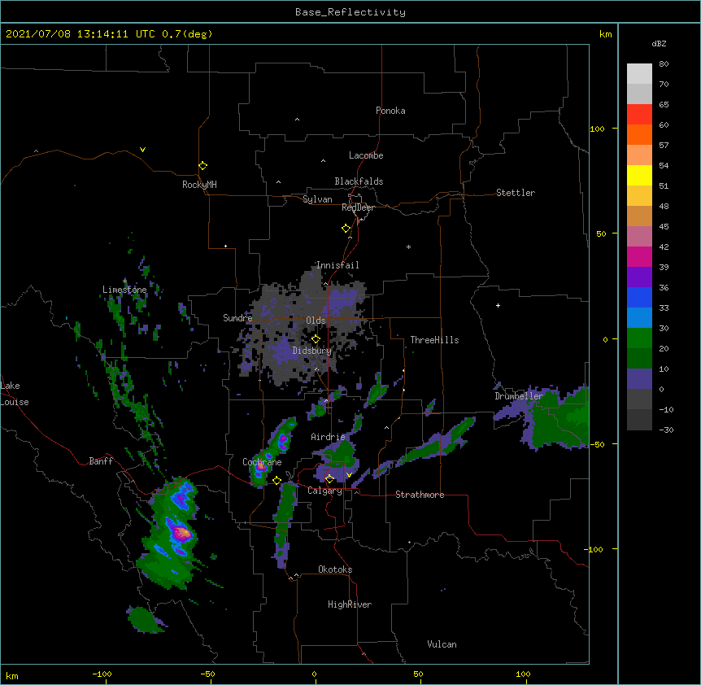Click the dBZ legend heading
The width and height of the screenshot is (701, 685).
pos(659,43)
